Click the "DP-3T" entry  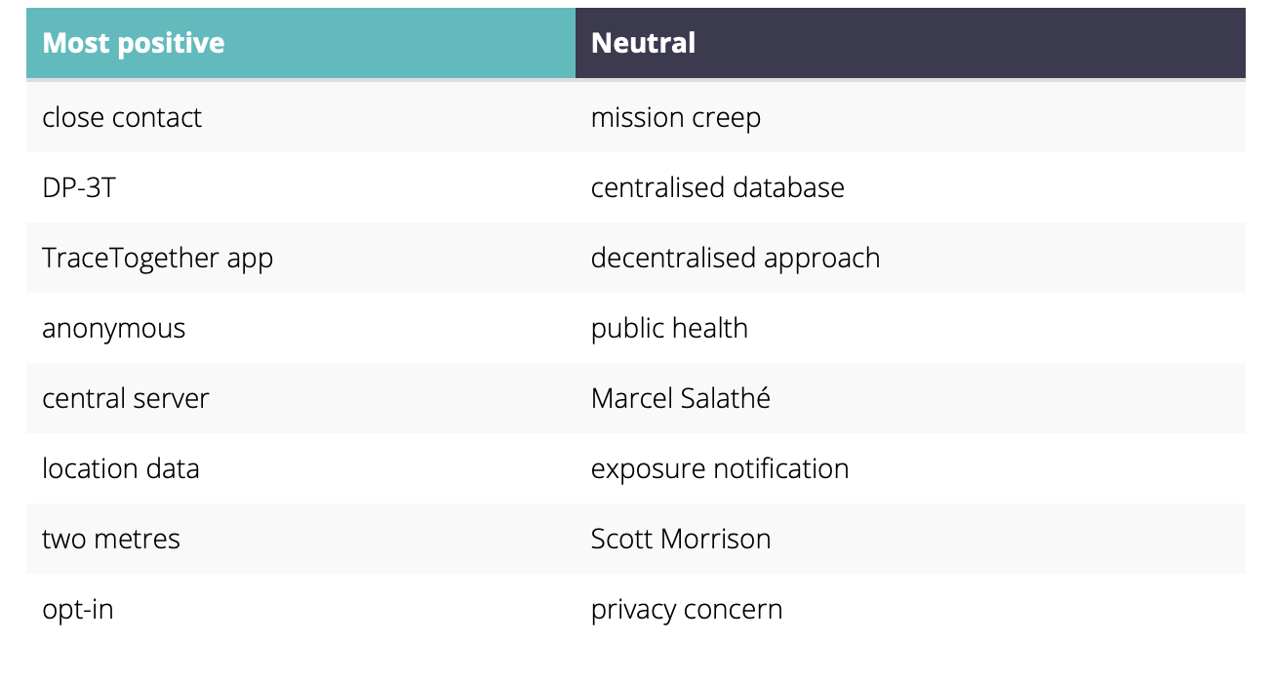[x=79, y=187]
